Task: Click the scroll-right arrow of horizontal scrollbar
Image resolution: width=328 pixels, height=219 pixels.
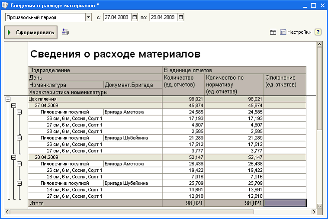Action: (314, 212)
